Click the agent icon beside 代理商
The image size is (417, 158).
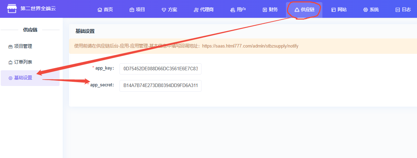[196, 10]
